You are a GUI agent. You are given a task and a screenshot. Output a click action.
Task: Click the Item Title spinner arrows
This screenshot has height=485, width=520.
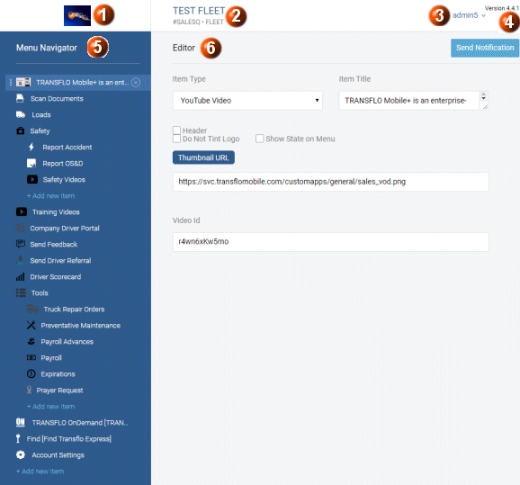483,96
